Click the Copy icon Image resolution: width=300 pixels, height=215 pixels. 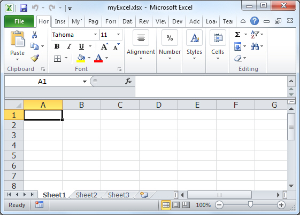pyautogui.click(x=35, y=46)
